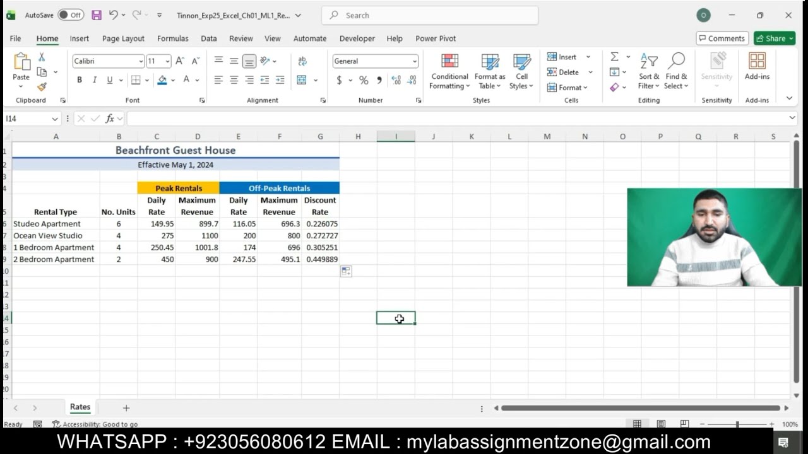Open Conditional Formatting dropdown
The height and width of the screenshot is (454, 808).
click(x=449, y=71)
